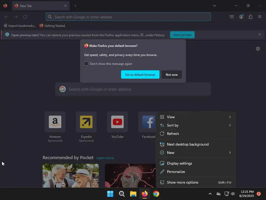The width and height of the screenshot is (266, 200).
Task: Open the volume speaker tray icon
Action: click(233, 194)
